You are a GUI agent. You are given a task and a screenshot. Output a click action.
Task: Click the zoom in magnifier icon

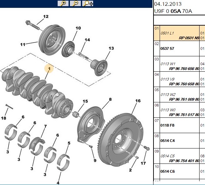(x=63, y=3)
